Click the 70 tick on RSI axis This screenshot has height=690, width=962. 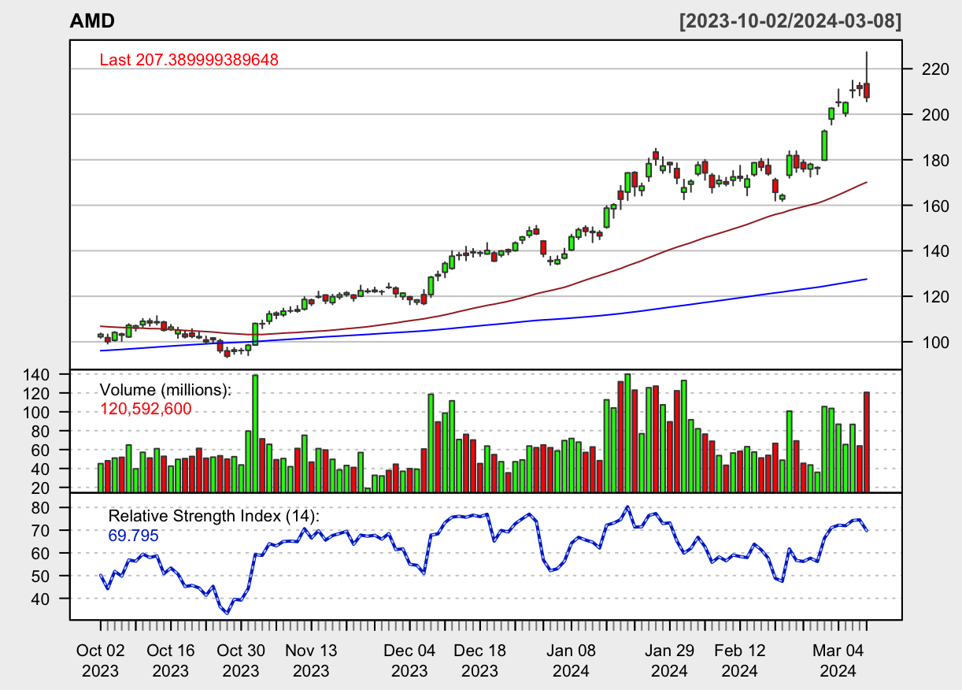point(42,531)
